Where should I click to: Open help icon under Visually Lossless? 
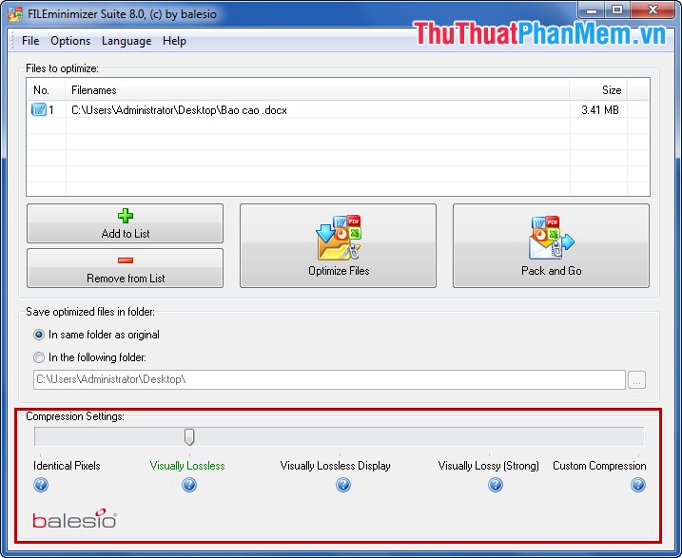point(189,485)
